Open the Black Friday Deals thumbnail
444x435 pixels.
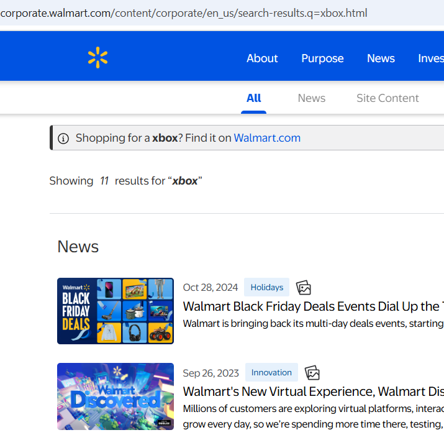116,311
